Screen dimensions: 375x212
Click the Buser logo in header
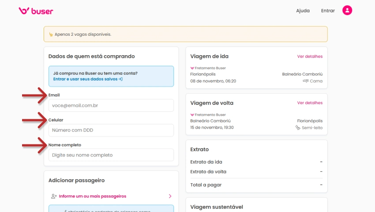[36, 11]
